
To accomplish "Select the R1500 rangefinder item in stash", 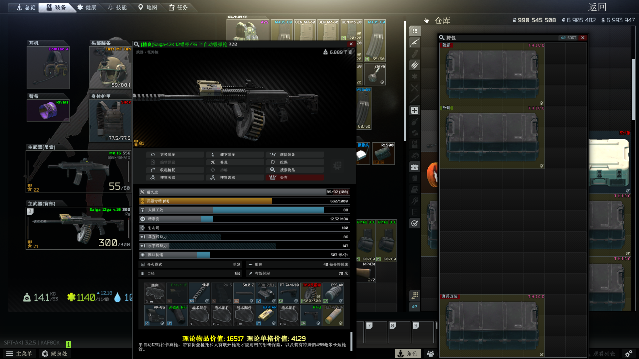I will tap(383, 154).
